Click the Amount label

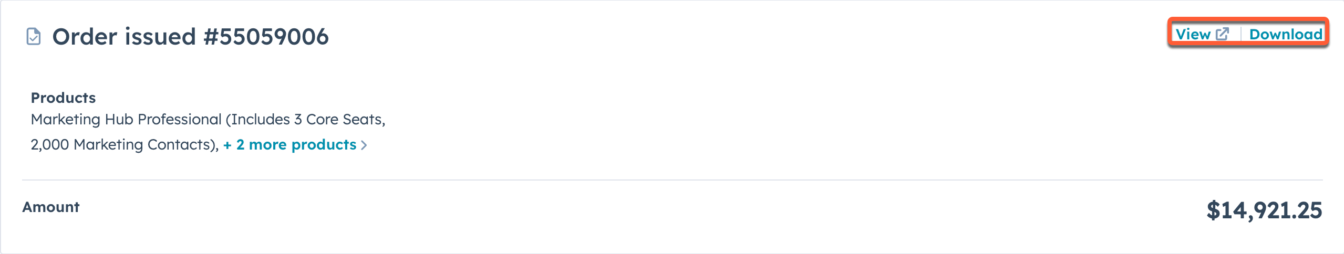point(50,207)
